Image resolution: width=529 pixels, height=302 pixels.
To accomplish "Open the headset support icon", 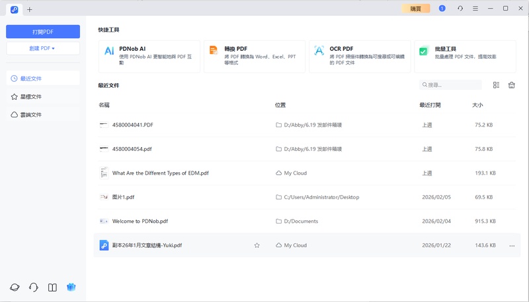I will tap(34, 287).
